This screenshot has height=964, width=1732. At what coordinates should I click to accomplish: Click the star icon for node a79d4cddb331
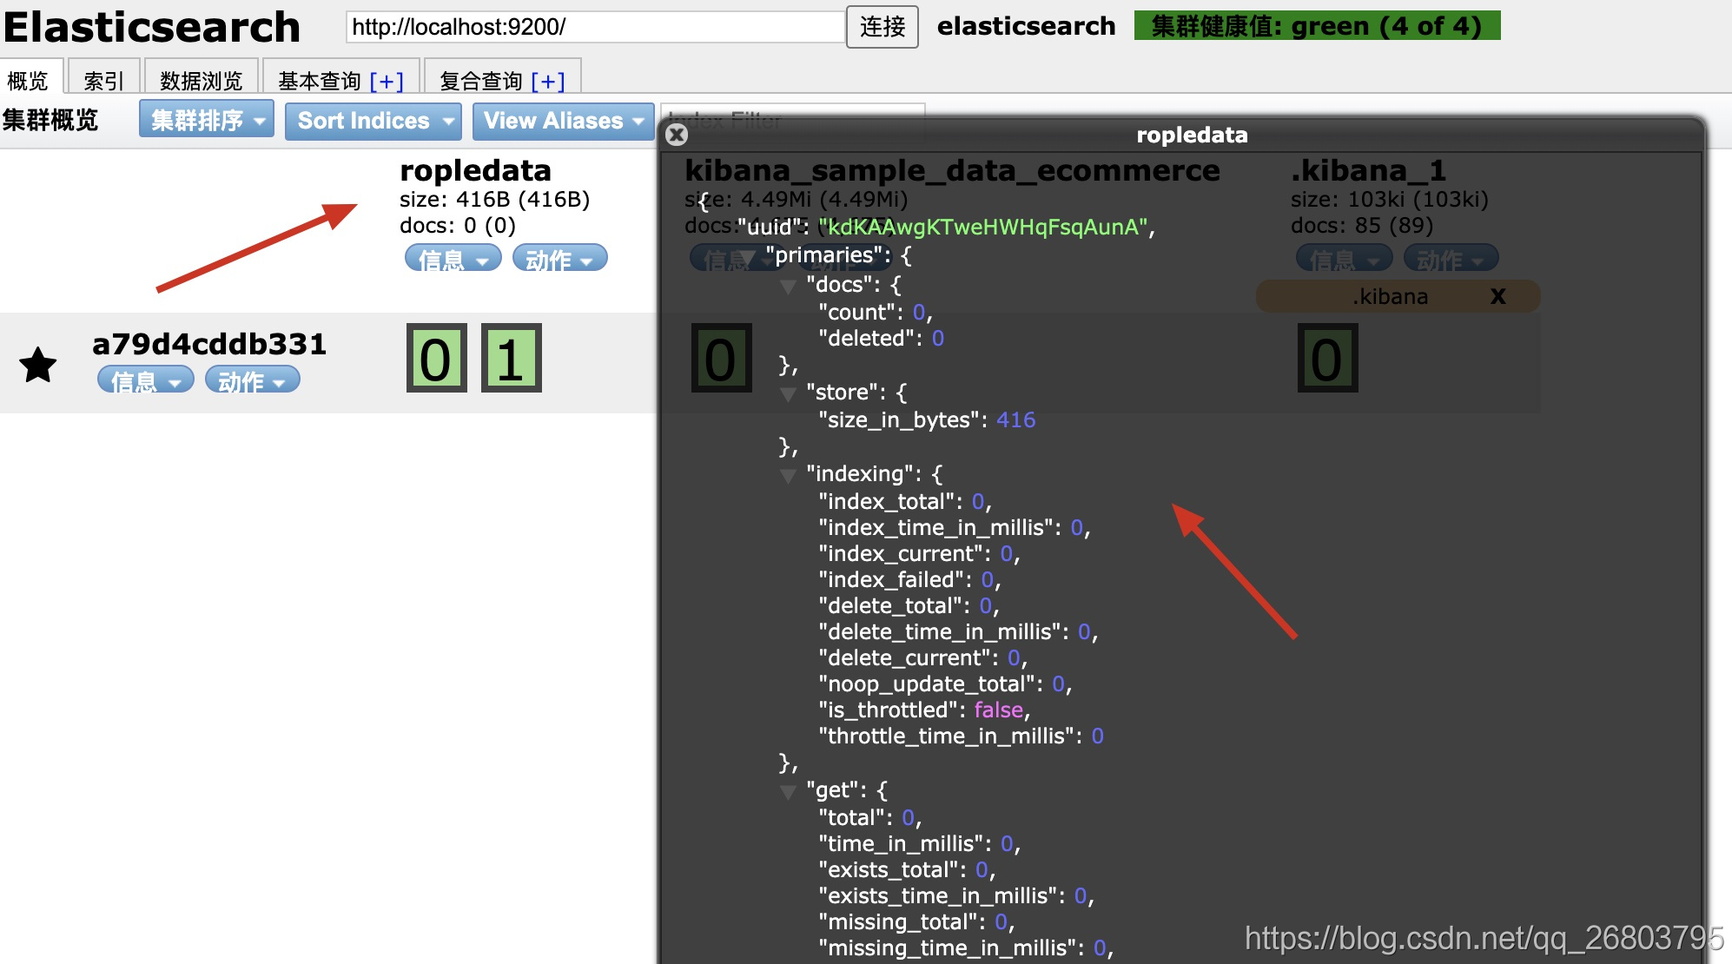click(x=38, y=365)
